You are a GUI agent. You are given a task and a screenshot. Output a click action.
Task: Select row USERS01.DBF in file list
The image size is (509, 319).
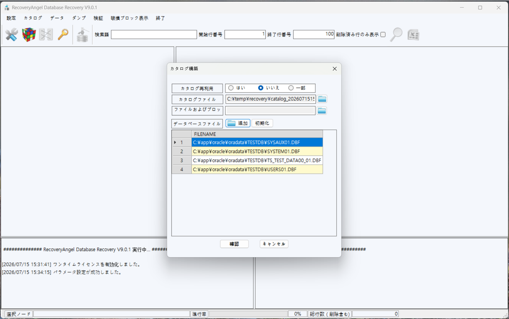(x=257, y=169)
